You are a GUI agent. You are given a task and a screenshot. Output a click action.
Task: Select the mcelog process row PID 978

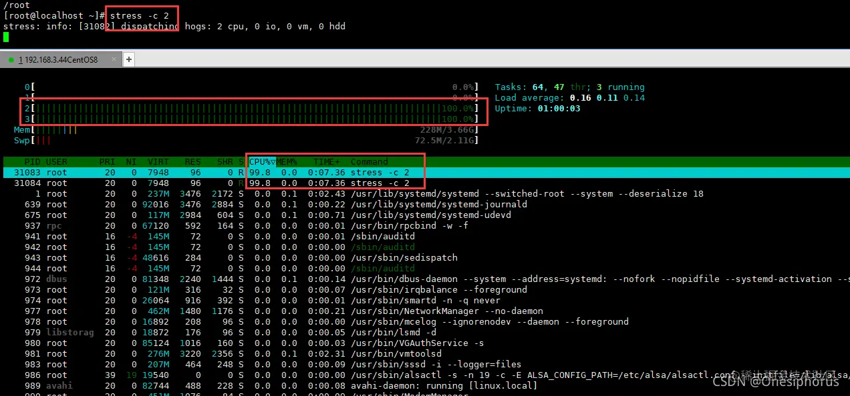(x=425, y=321)
